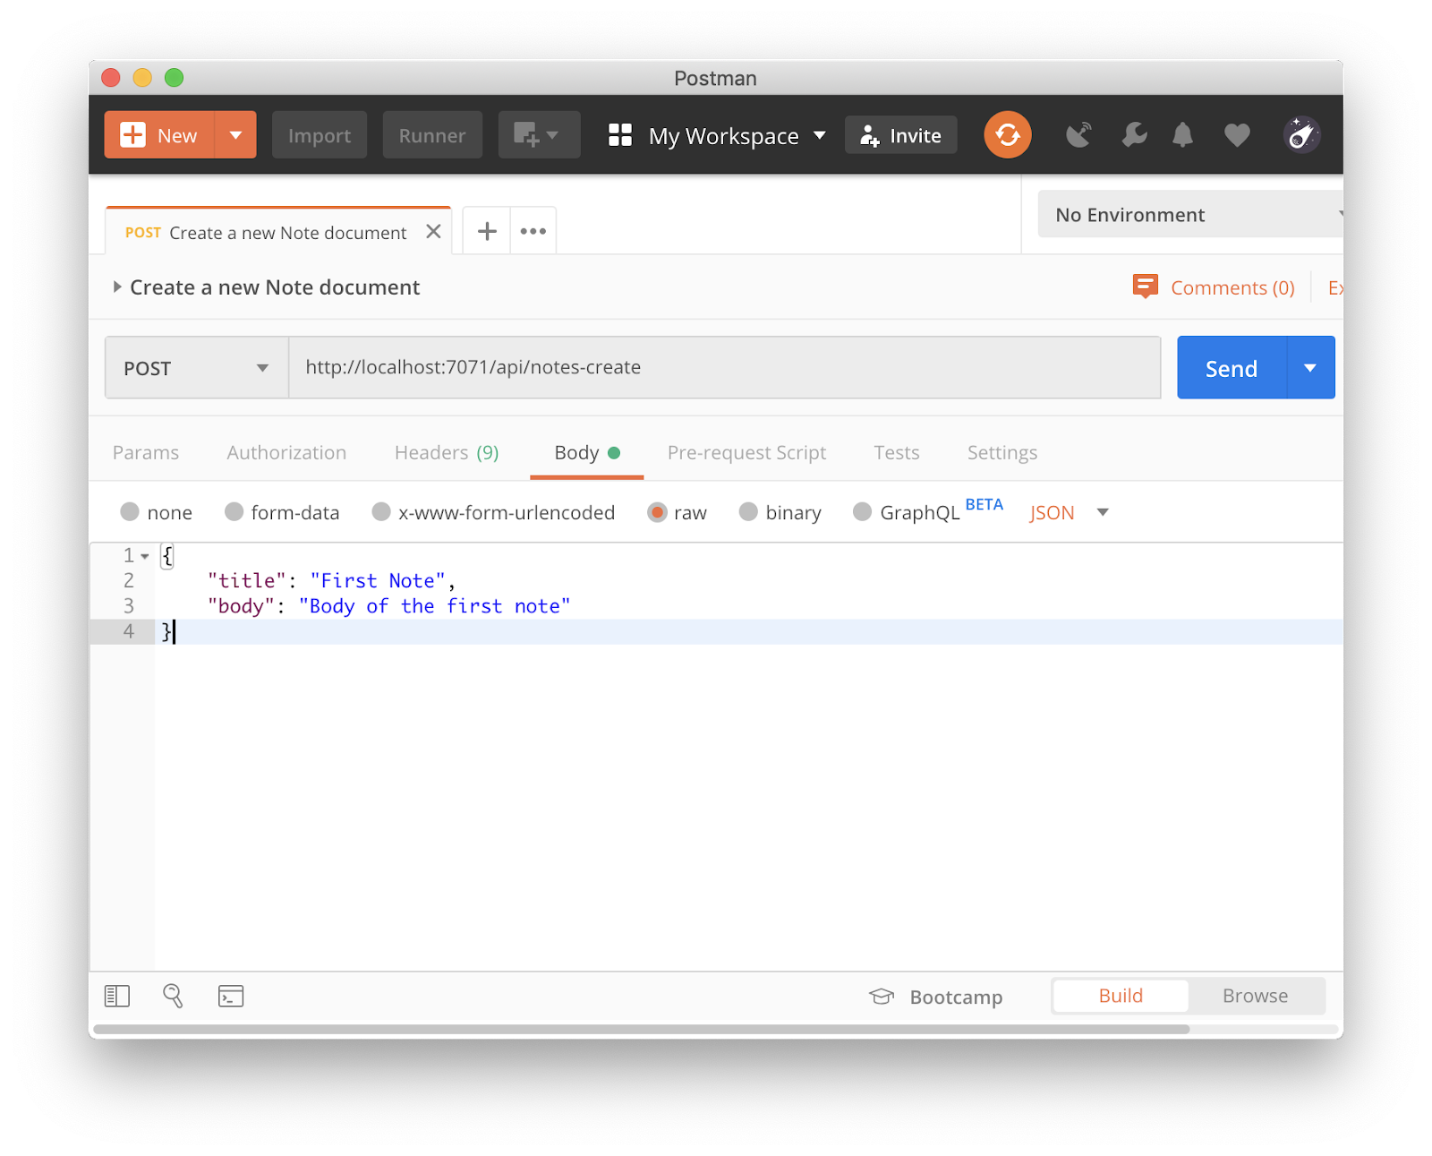Click the macOS green zoom window button
Image resolution: width=1432 pixels, height=1156 pixels.
tap(175, 78)
